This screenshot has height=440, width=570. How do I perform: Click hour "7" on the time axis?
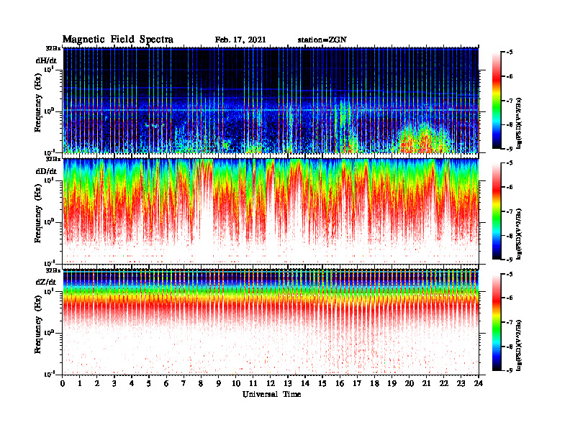[x=184, y=383]
